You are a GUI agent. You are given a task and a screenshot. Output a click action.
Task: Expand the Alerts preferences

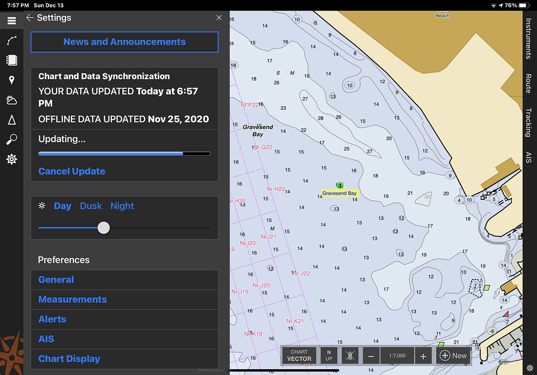pos(52,319)
